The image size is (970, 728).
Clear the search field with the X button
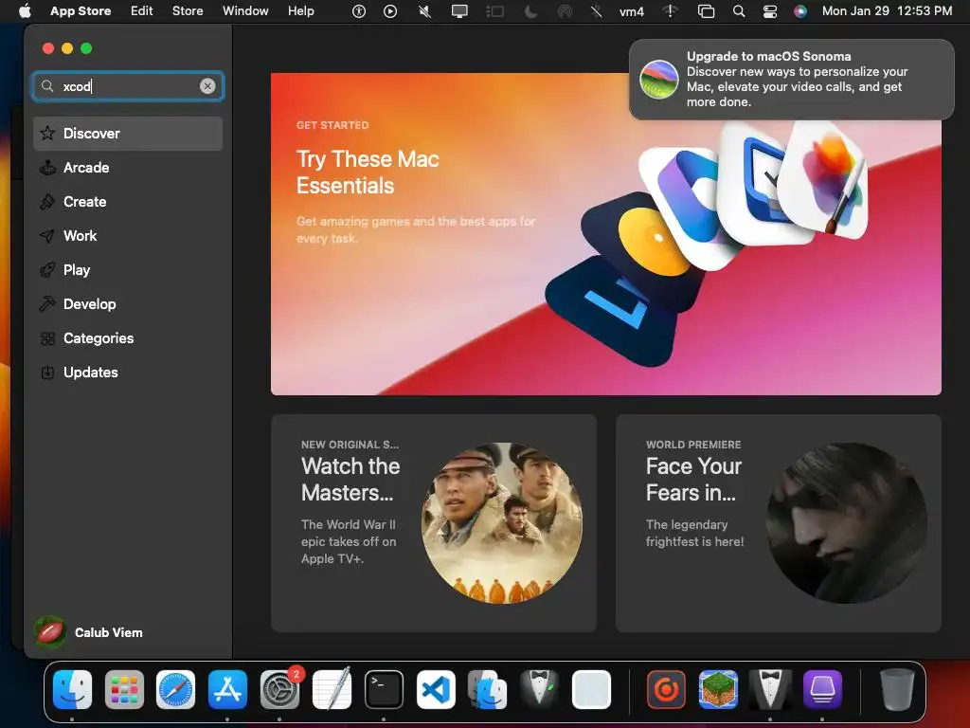pos(207,86)
